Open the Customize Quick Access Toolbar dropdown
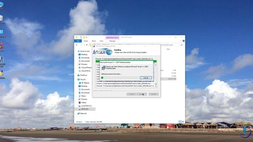Viewport: 253px width, 142px height. pos(86,37)
